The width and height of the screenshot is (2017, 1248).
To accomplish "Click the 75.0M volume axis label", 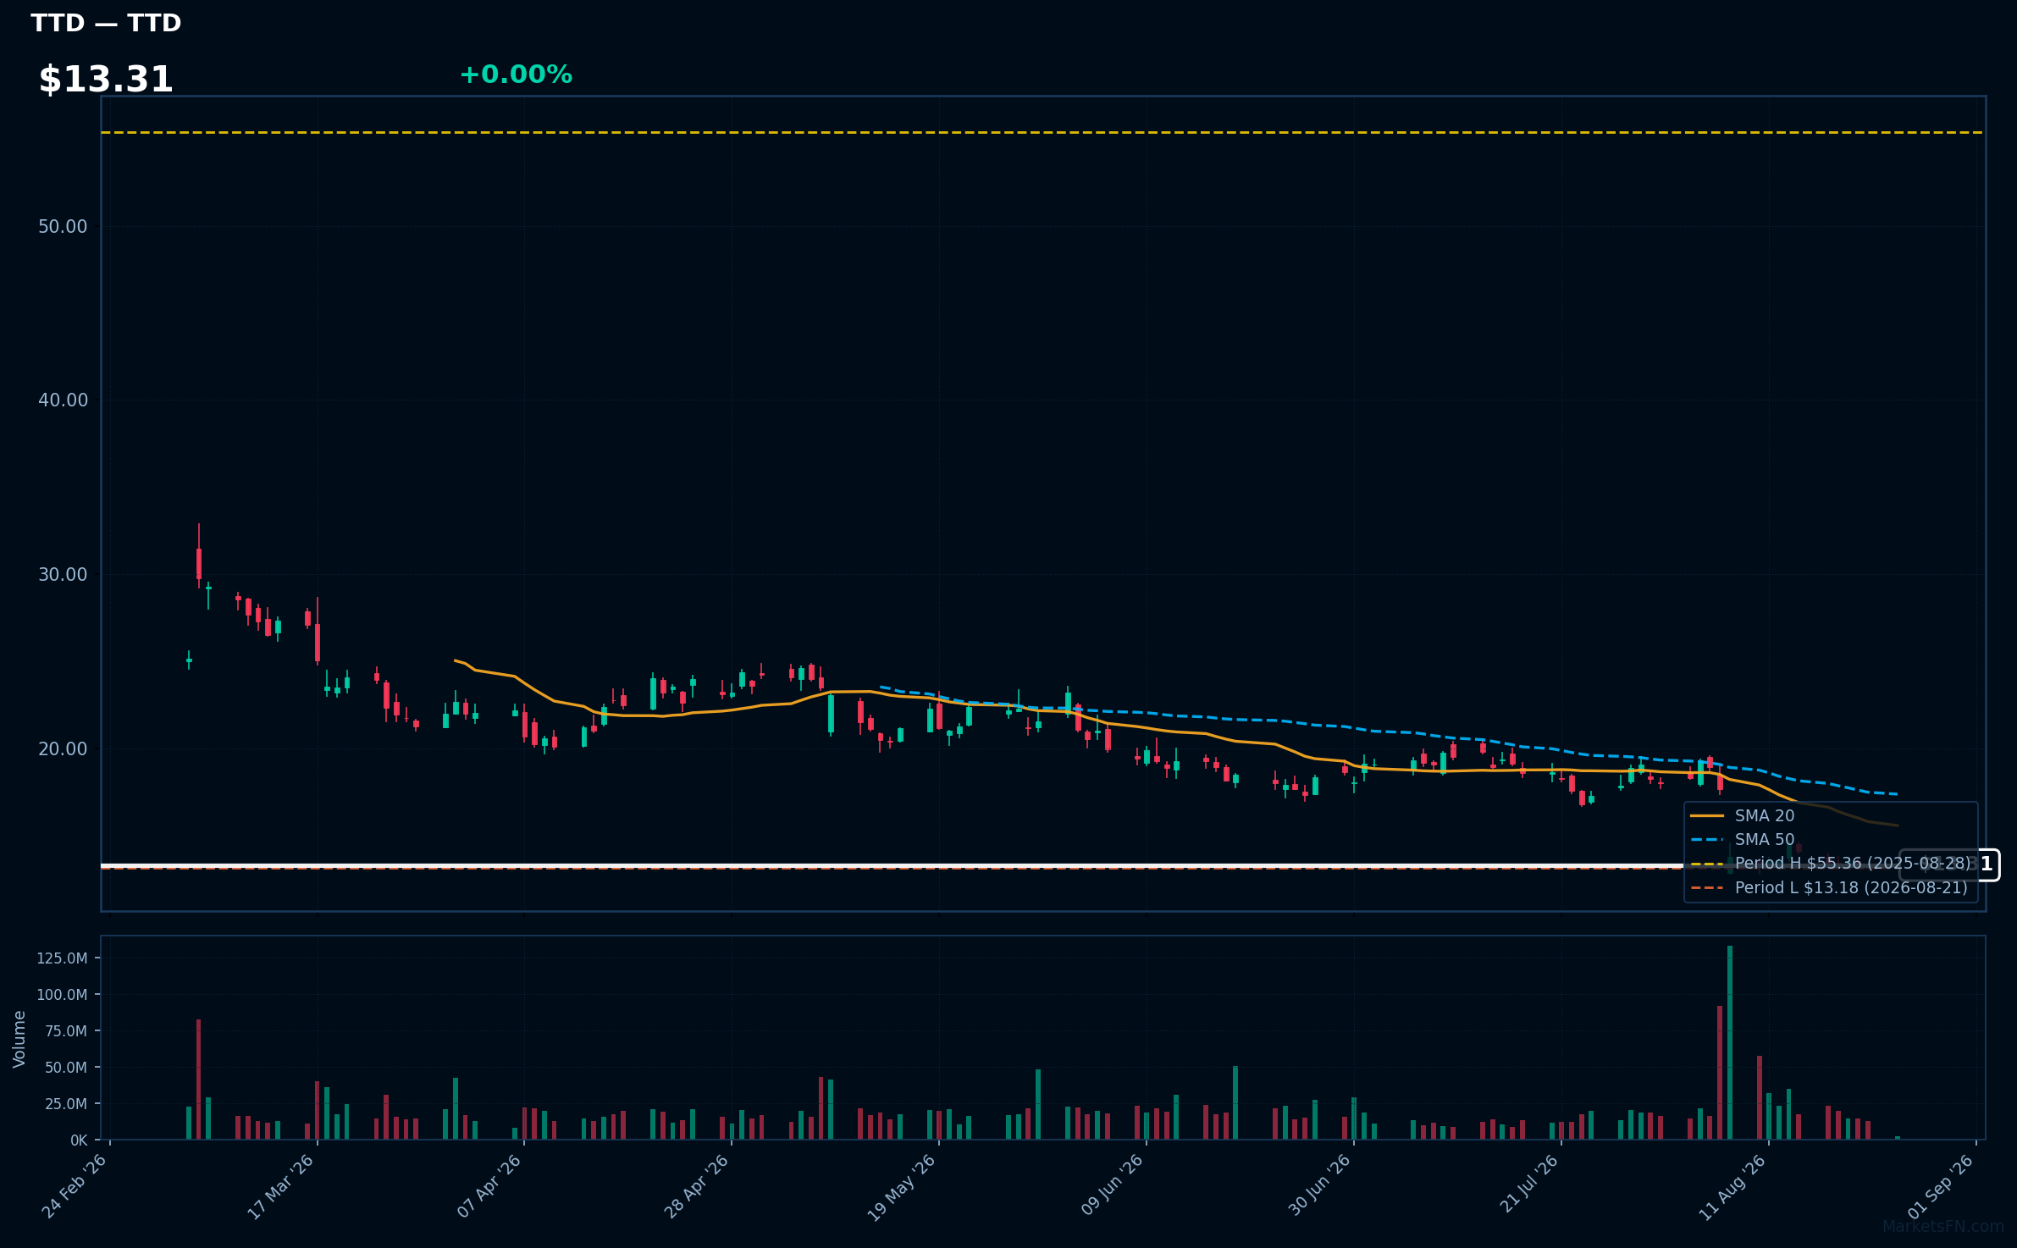I will [66, 1031].
